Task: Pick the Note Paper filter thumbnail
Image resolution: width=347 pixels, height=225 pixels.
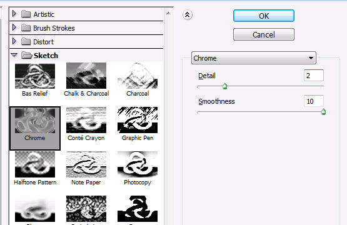Action: (x=86, y=164)
